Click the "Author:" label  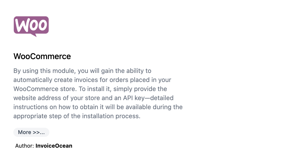point(24,146)
